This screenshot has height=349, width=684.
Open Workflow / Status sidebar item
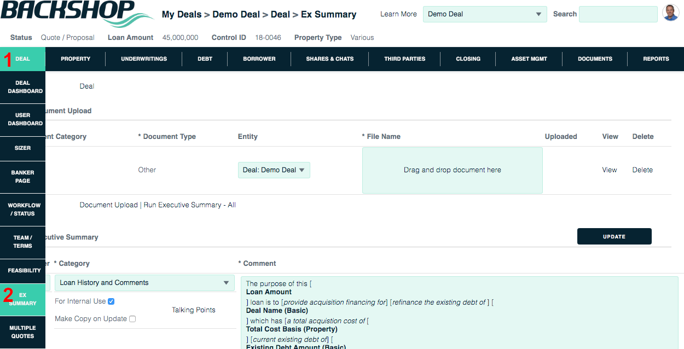pyautogui.click(x=23, y=210)
